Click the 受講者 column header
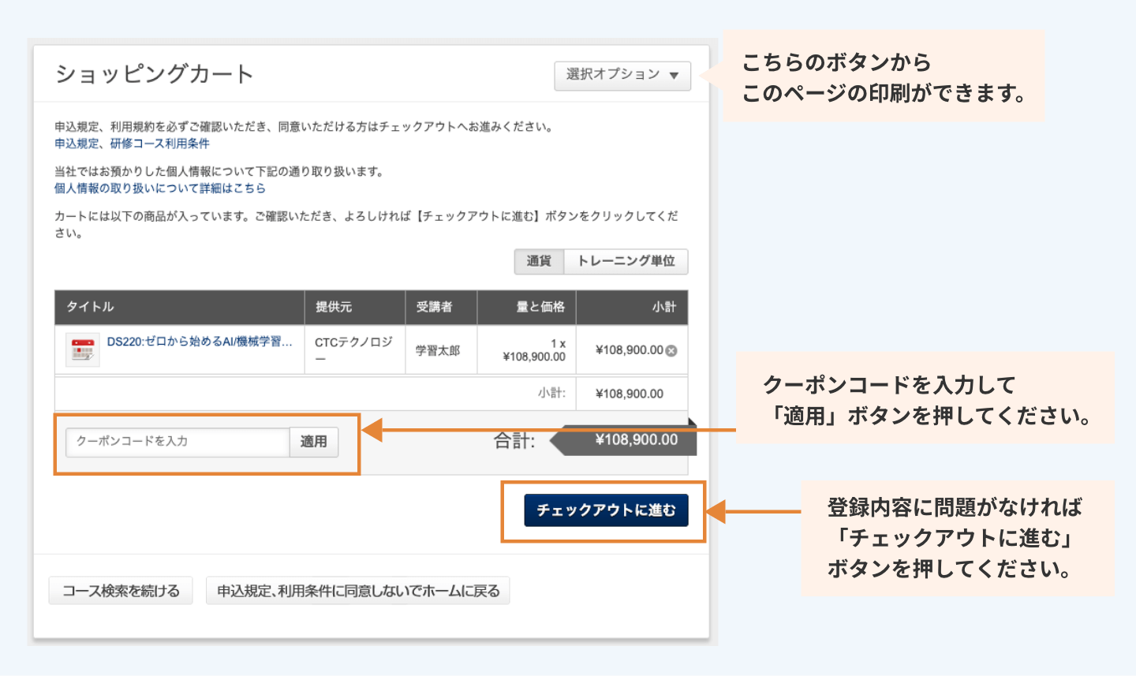Image resolution: width=1136 pixels, height=676 pixels. point(435,307)
